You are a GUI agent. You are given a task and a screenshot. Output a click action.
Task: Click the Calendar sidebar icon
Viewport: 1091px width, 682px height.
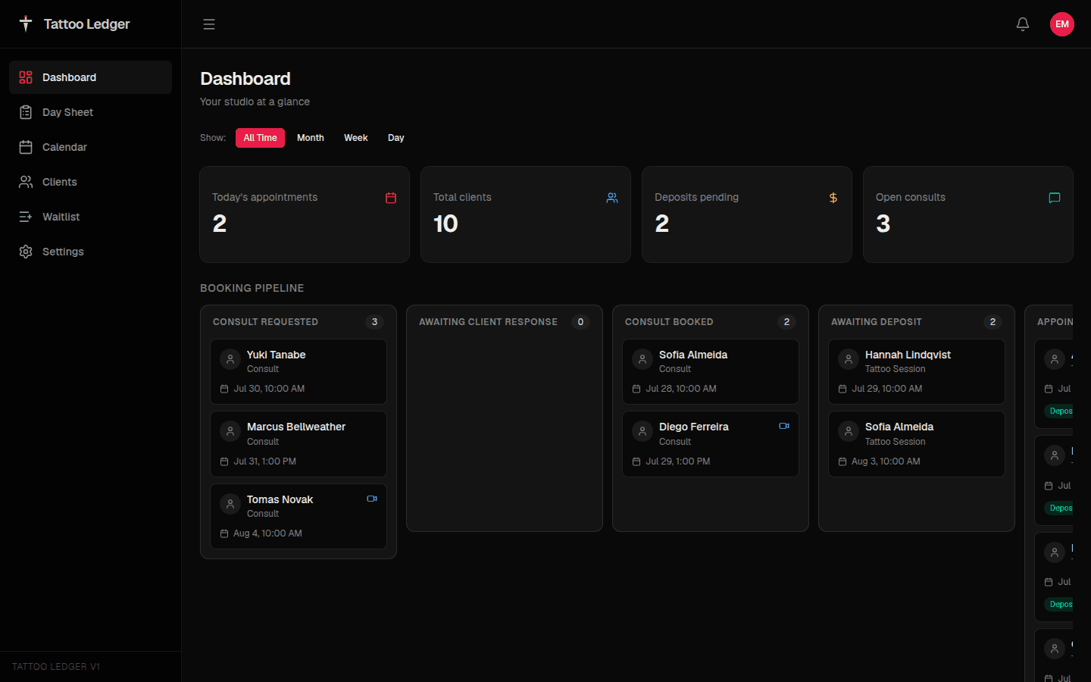(x=26, y=147)
